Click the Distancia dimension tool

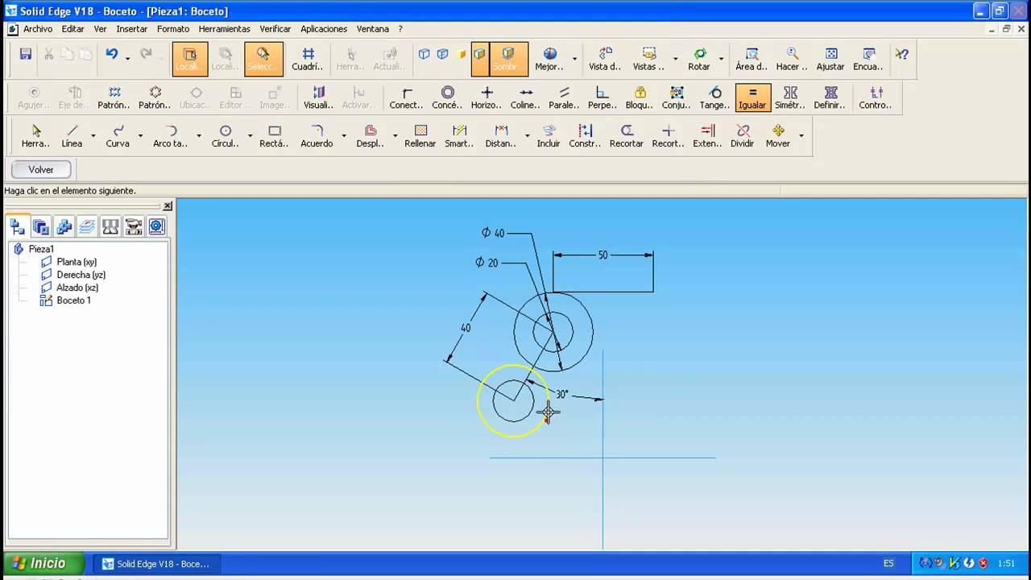pos(500,136)
